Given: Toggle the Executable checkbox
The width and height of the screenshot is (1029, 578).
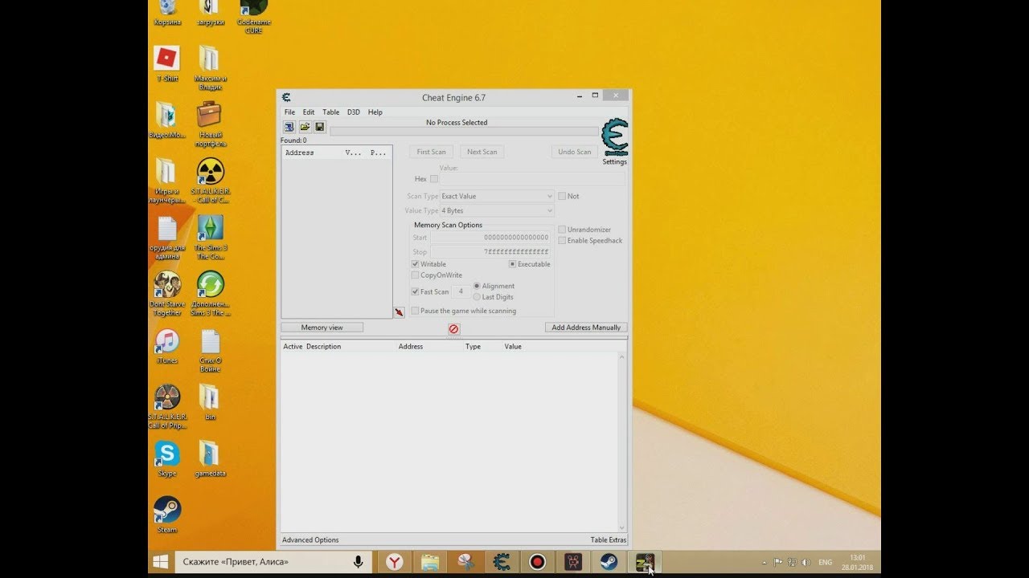Looking at the screenshot, I should 512,264.
